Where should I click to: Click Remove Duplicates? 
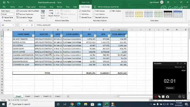coord(25,14)
